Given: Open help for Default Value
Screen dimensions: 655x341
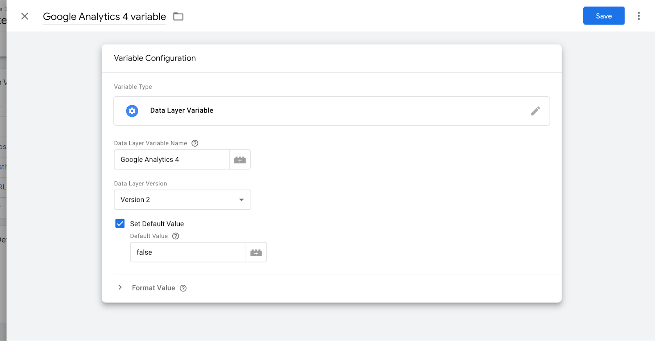Looking at the screenshot, I should tap(176, 236).
